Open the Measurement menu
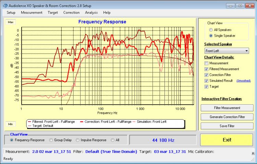 point(32,13)
